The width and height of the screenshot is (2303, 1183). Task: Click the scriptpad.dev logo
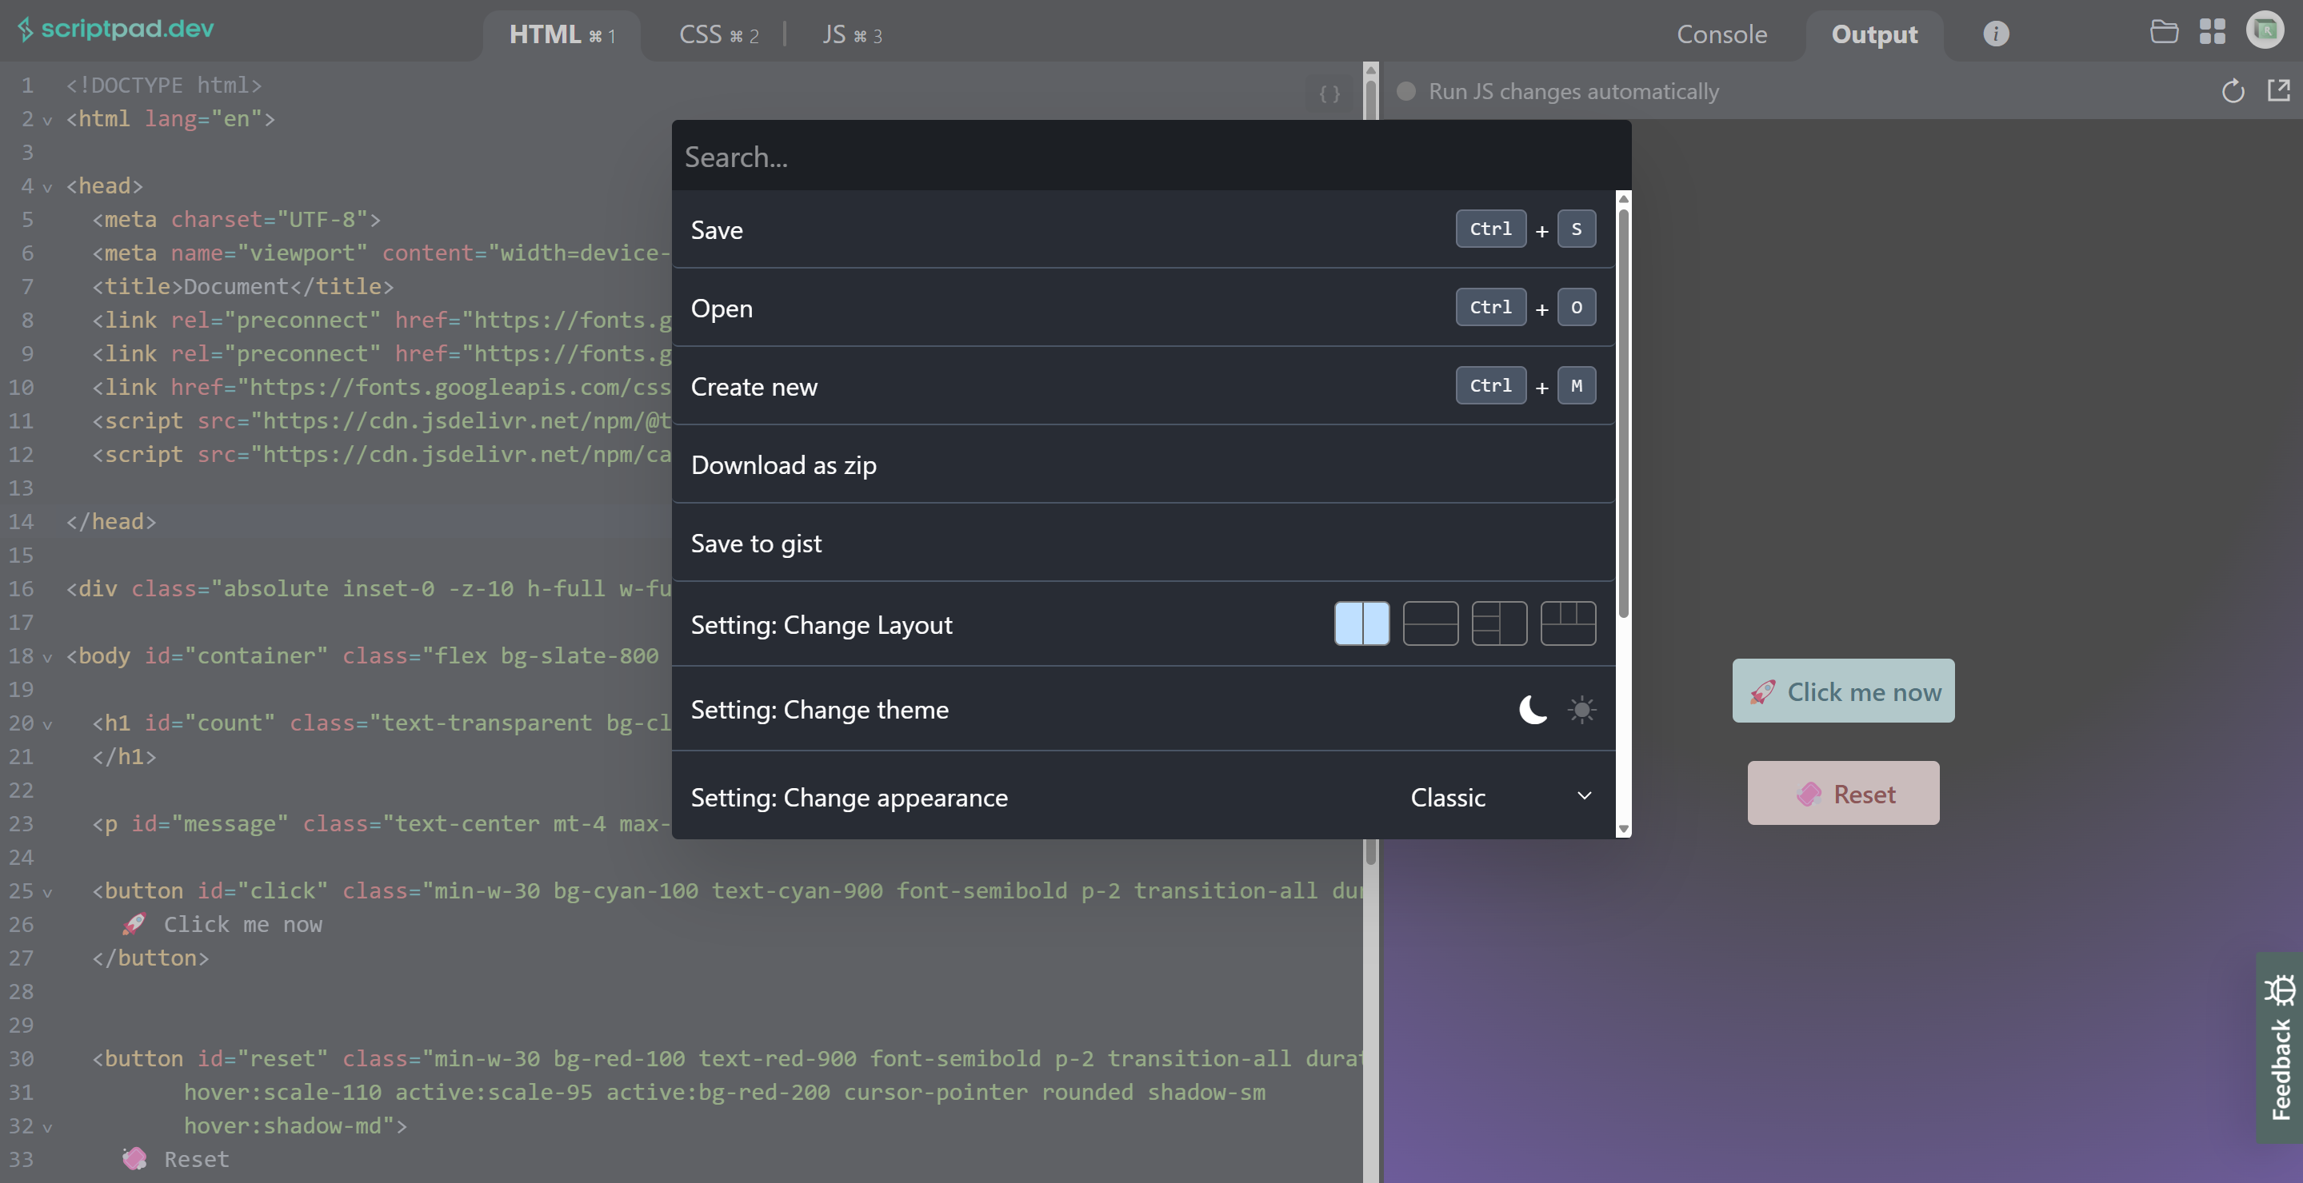point(116,29)
